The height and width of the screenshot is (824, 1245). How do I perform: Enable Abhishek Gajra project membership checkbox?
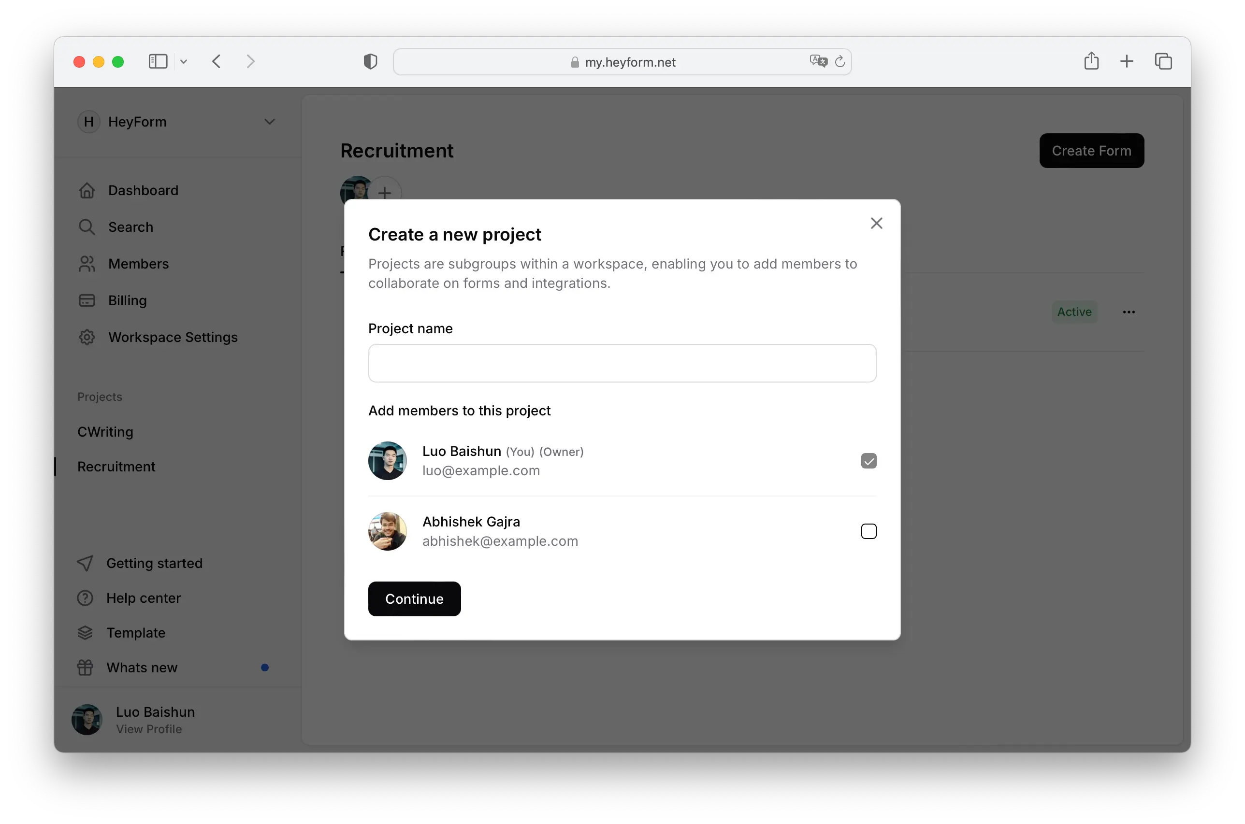click(869, 531)
